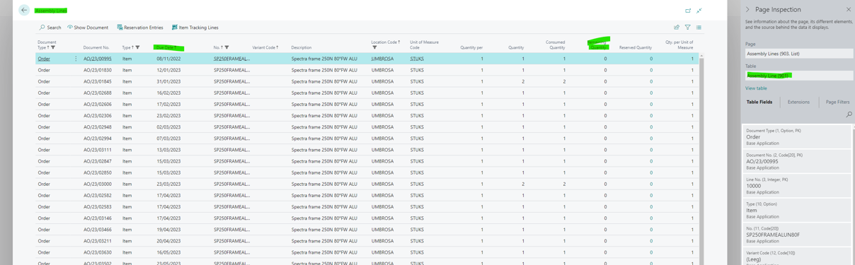Click scrollbar up arrow of the list

pos(701,56)
